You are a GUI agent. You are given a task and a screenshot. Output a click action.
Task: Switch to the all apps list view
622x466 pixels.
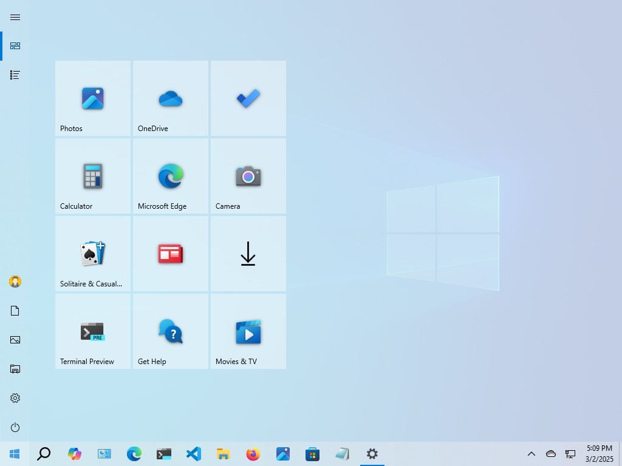pyautogui.click(x=15, y=75)
